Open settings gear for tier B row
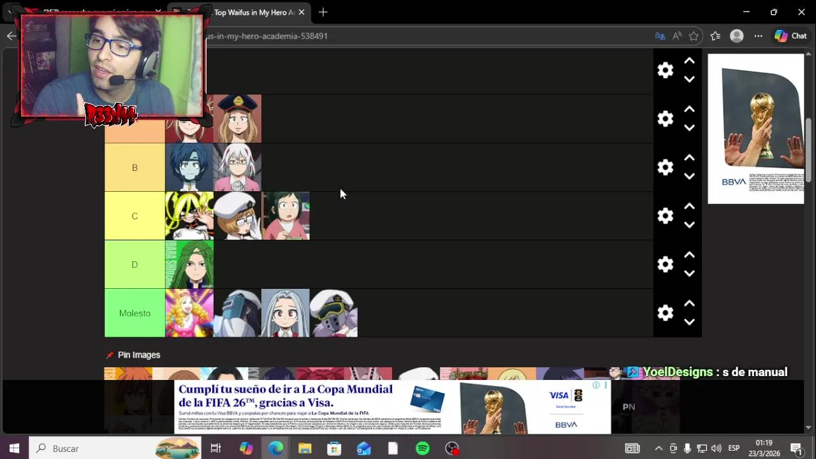816x459 pixels. [x=665, y=167]
